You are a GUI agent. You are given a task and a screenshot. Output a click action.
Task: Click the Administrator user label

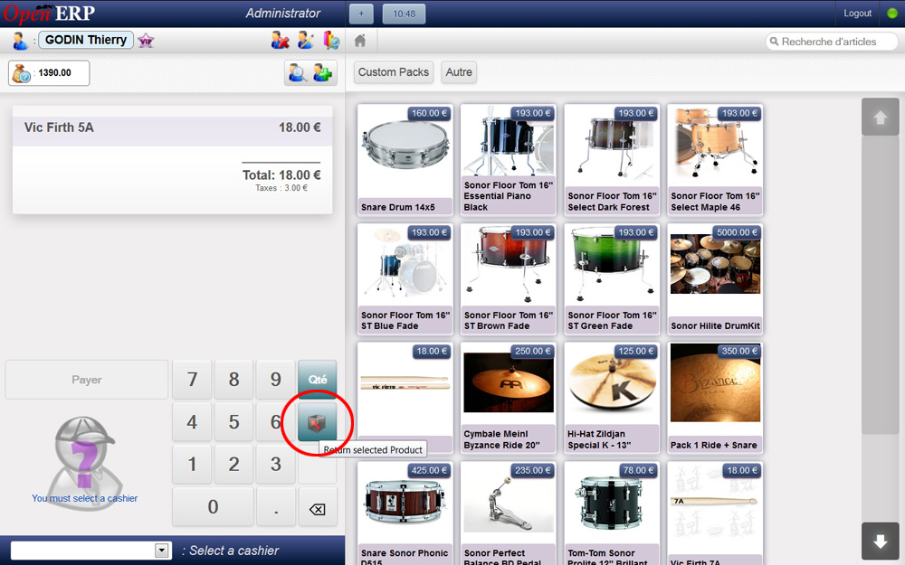click(282, 14)
